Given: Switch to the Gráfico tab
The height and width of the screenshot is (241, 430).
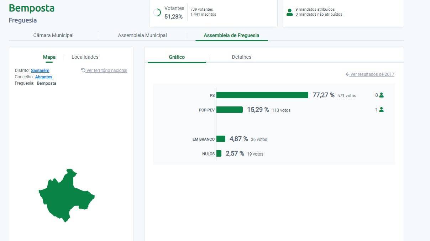Looking at the screenshot, I should (177, 57).
